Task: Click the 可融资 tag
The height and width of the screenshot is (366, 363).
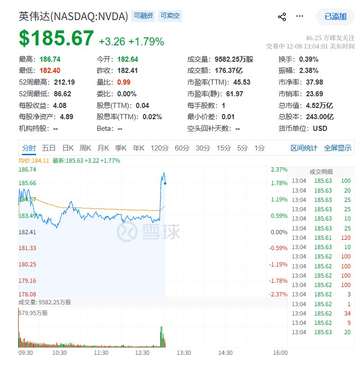Action: click(x=143, y=16)
